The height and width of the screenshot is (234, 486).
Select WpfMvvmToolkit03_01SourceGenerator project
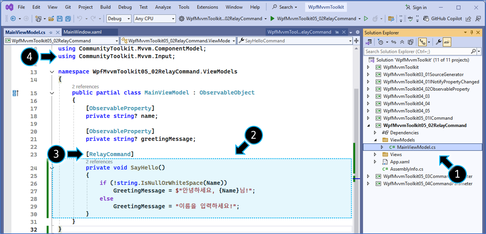click(x=423, y=75)
